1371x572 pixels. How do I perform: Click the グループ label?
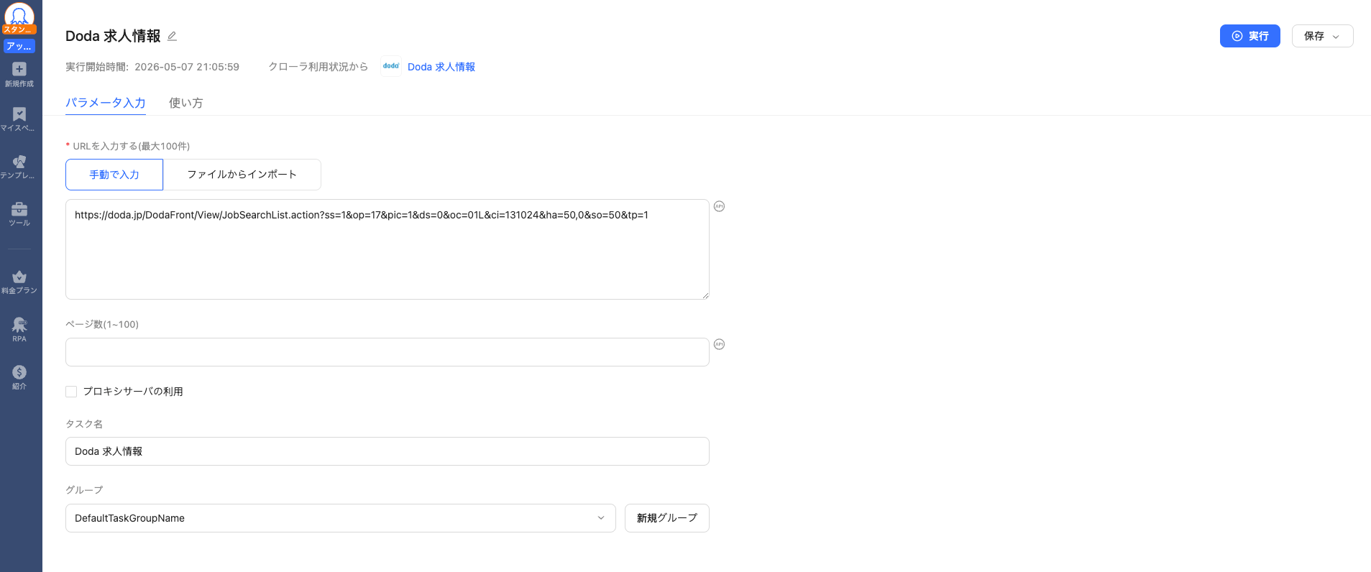tap(84, 490)
